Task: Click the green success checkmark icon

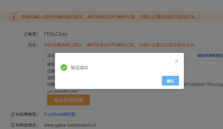Action: tap(64, 68)
